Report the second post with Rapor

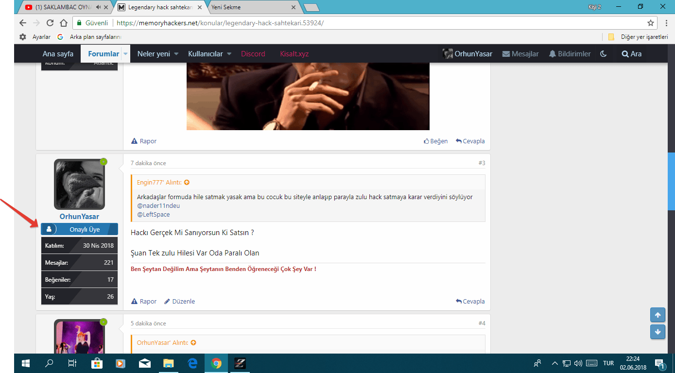click(x=144, y=141)
